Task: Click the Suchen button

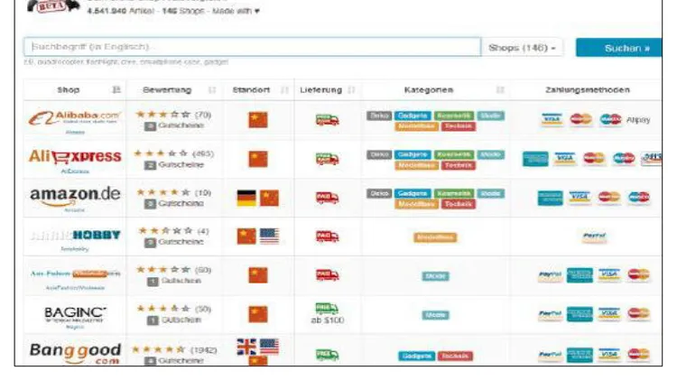Action: (x=618, y=48)
